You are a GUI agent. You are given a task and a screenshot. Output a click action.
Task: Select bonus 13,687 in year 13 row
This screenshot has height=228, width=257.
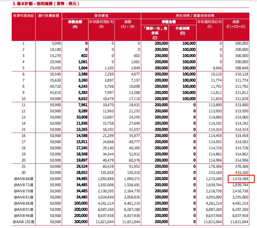click(x=108, y=117)
